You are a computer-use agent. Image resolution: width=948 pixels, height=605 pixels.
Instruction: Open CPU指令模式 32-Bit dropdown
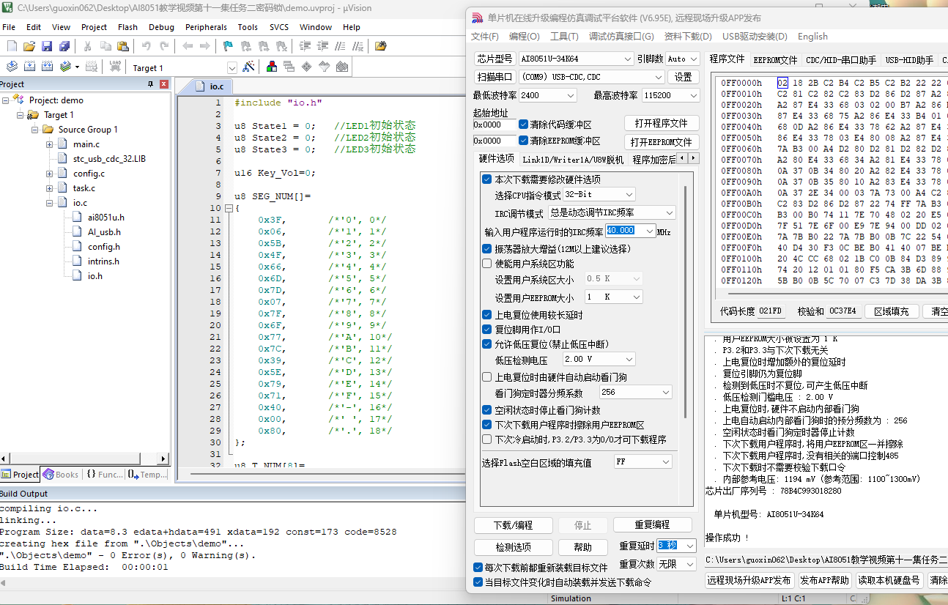tap(599, 195)
